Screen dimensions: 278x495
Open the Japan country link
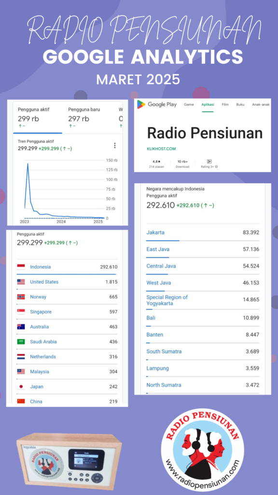pos(37,387)
